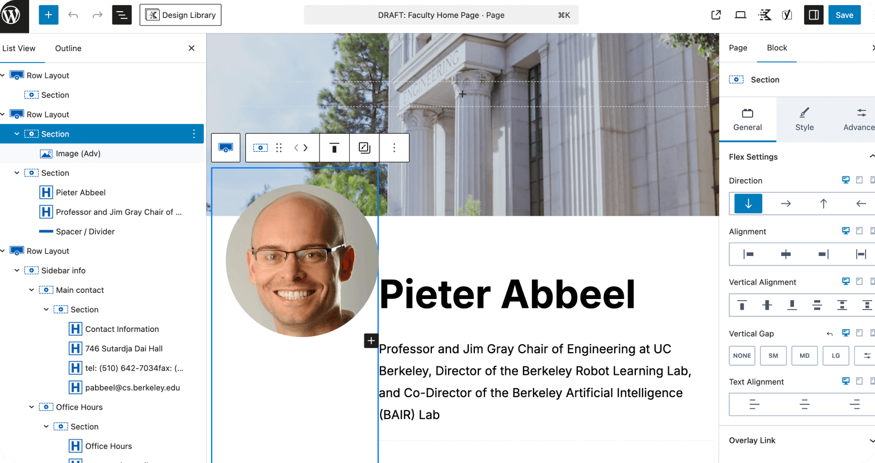Viewport: 875px width, 463px height.
Task: Switch to the List View tab
Action: point(19,49)
